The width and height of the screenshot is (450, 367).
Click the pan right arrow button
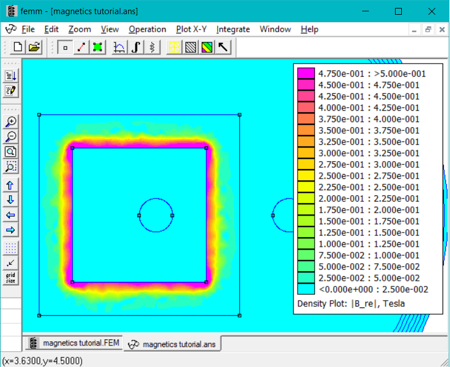(x=11, y=230)
